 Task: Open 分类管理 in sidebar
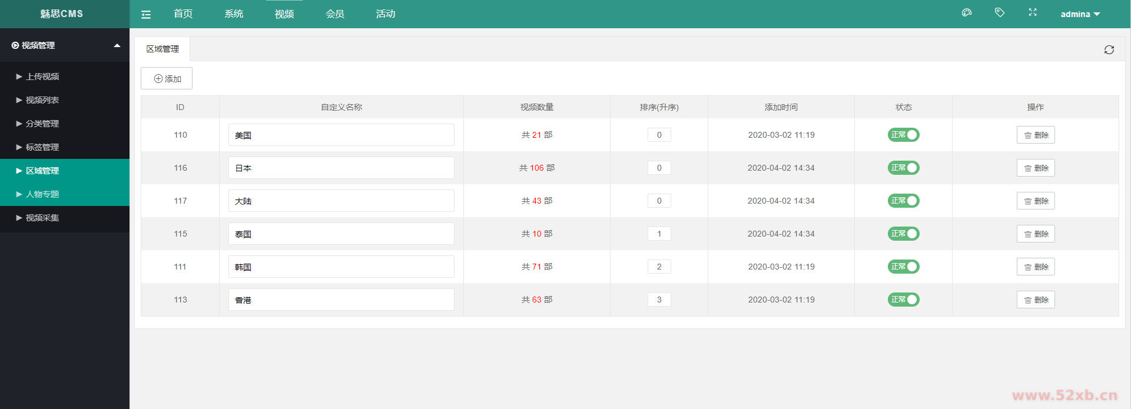pyautogui.click(x=42, y=124)
